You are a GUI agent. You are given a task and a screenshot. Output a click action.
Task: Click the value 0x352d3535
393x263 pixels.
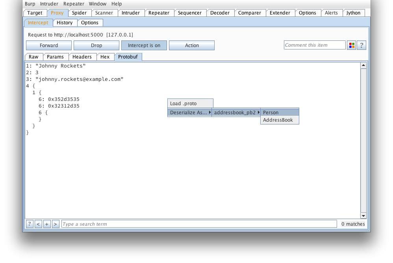[x=64, y=99]
